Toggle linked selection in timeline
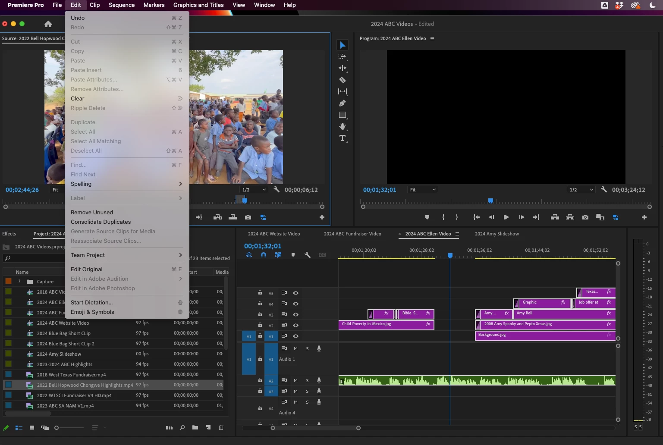The height and width of the screenshot is (445, 663). [x=278, y=255]
